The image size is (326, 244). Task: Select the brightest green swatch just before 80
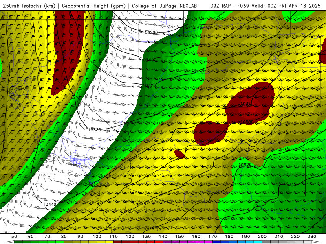click(x=59, y=242)
